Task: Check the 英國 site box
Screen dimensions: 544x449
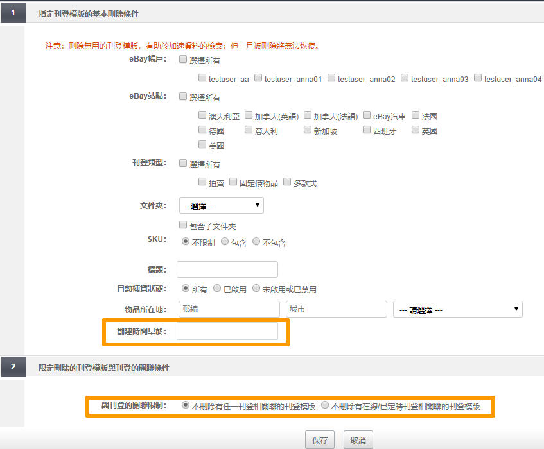Action: [416, 130]
